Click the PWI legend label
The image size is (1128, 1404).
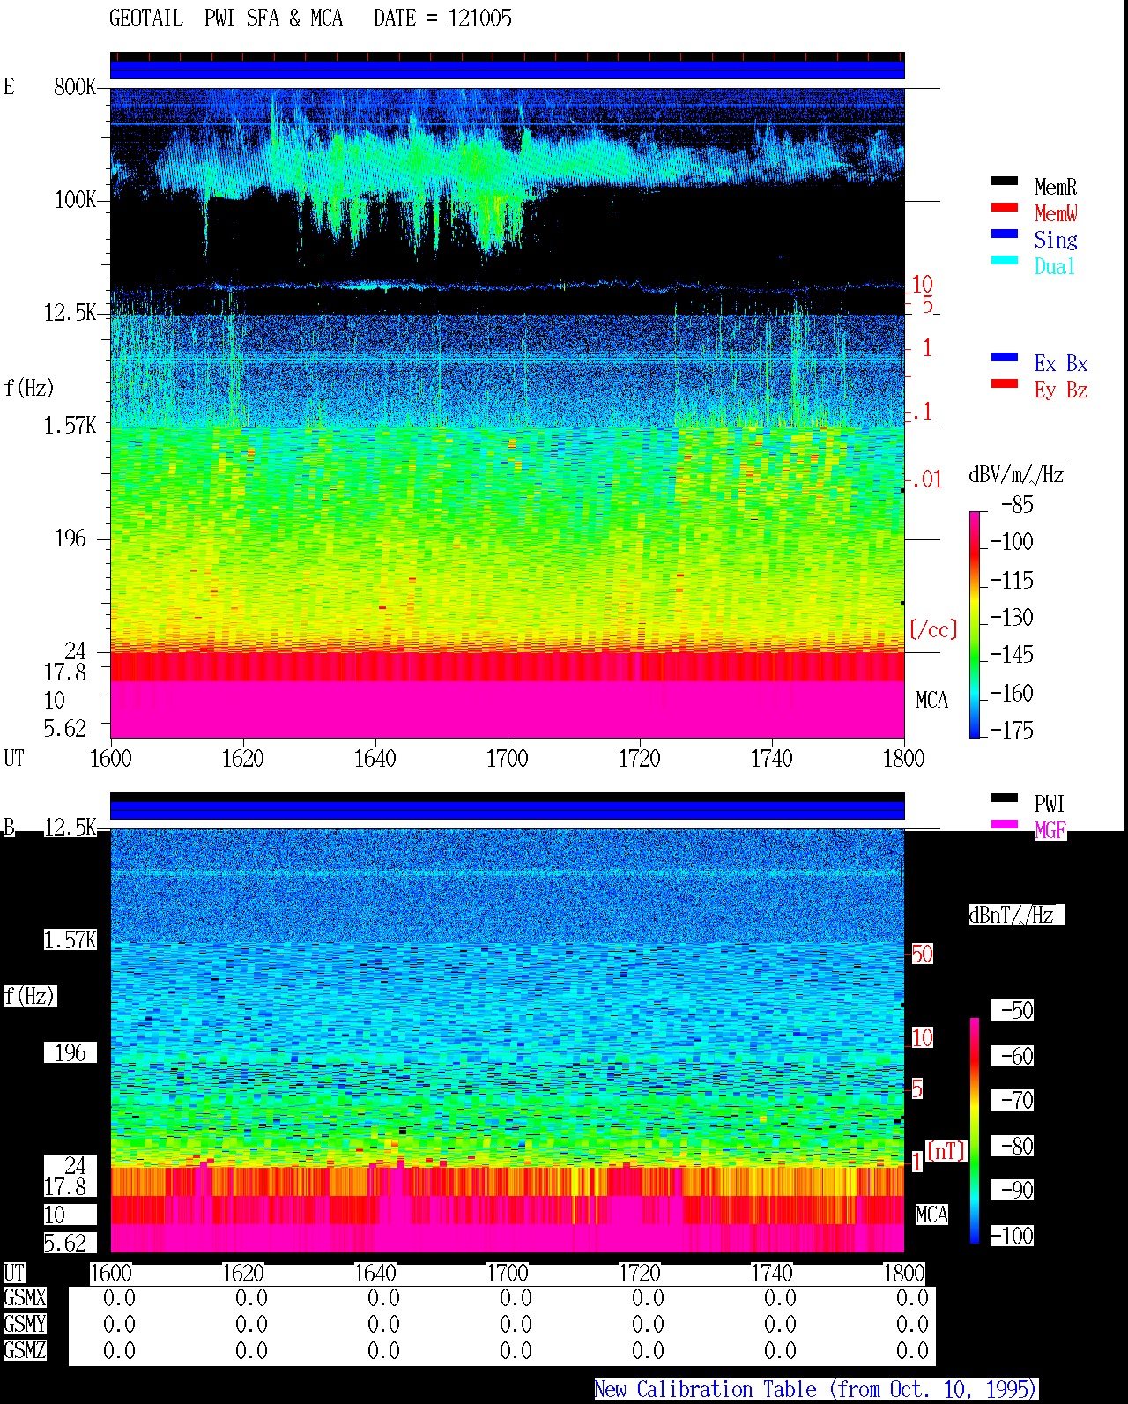1050,804
